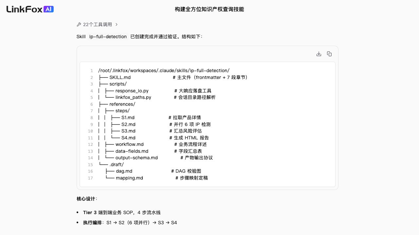Image resolution: width=419 pixels, height=235 pixels.
Task: Click the scripts/ folder line
Action: pos(113,84)
